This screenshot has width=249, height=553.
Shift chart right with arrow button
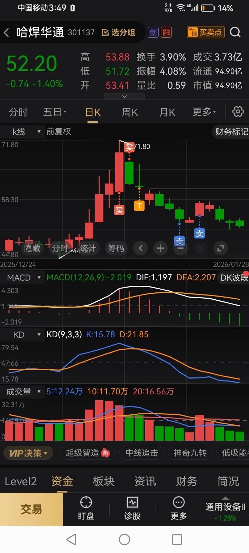point(200,248)
